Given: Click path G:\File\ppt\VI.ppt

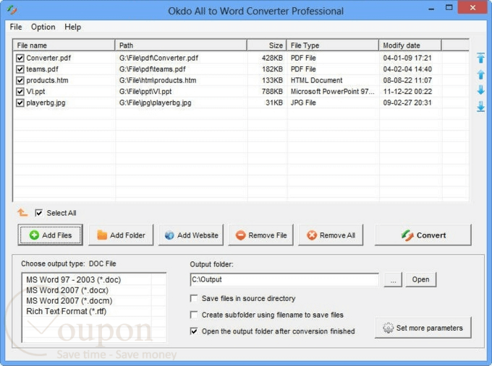Looking at the screenshot, I should 145,92.
